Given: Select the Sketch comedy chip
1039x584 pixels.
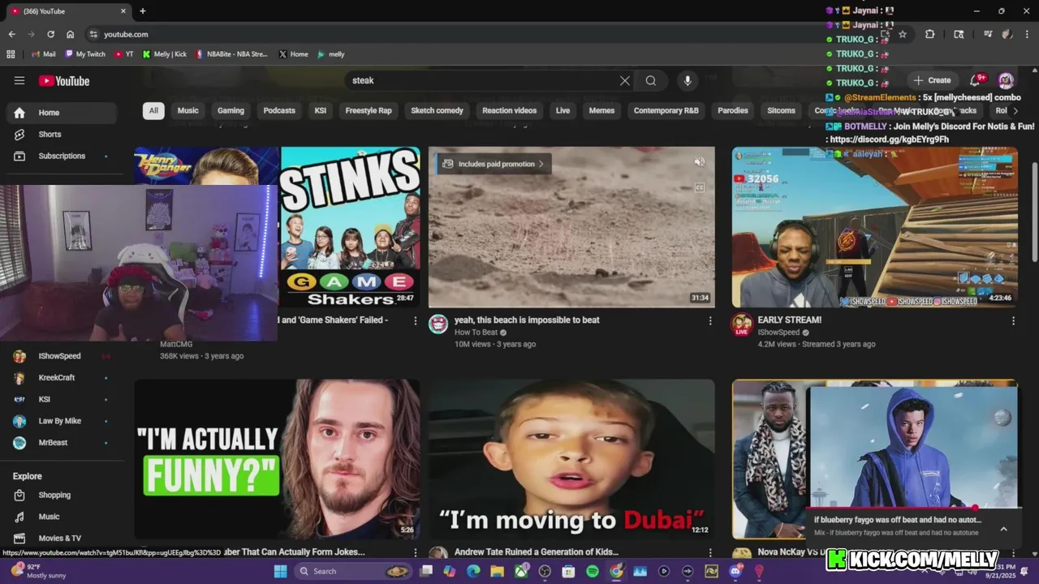Looking at the screenshot, I should pyautogui.click(x=437, y=110).
